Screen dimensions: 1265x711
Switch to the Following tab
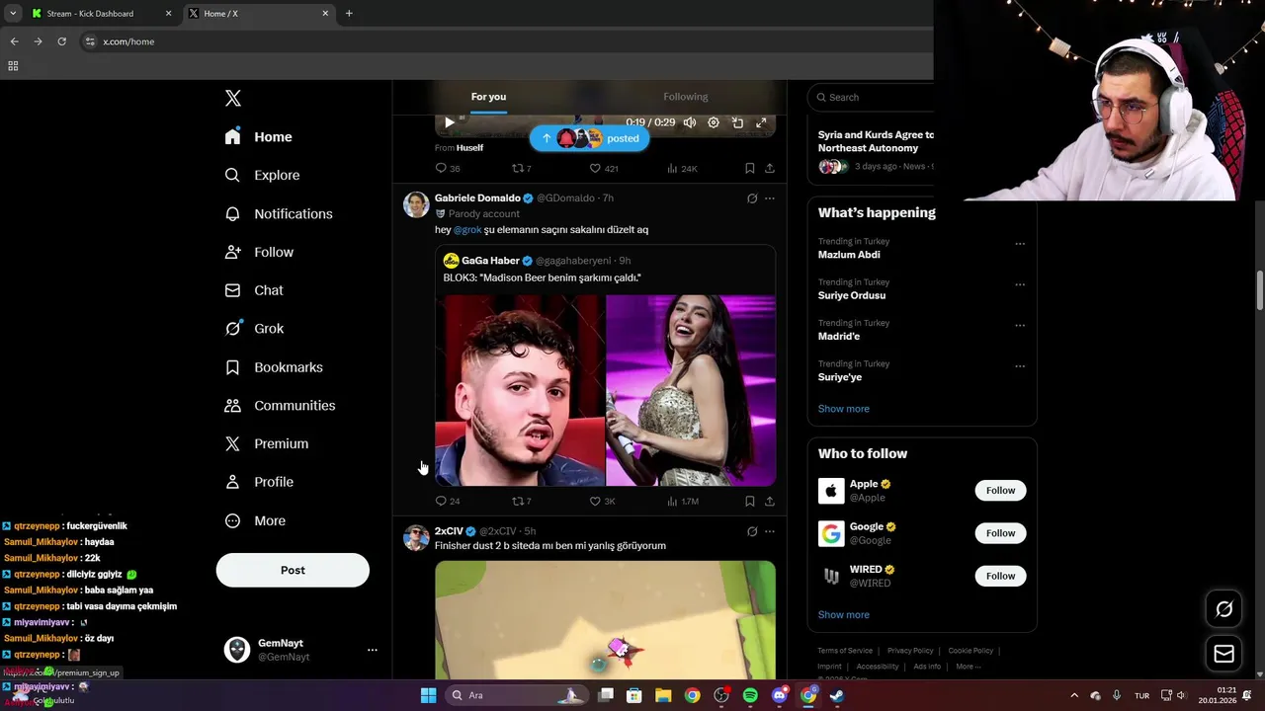[x=685, y=97]
